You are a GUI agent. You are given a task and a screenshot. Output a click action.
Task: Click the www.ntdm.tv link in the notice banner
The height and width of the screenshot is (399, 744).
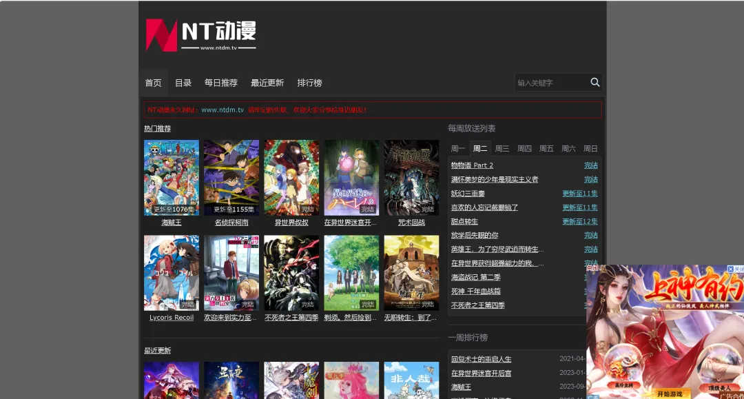coord(223,110)
